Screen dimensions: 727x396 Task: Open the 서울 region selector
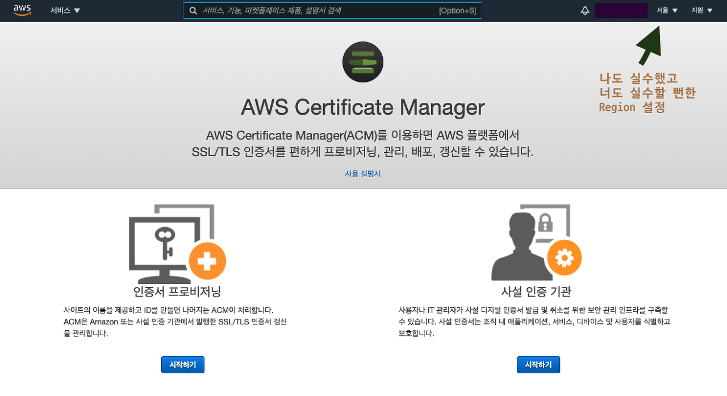point(667,10)
